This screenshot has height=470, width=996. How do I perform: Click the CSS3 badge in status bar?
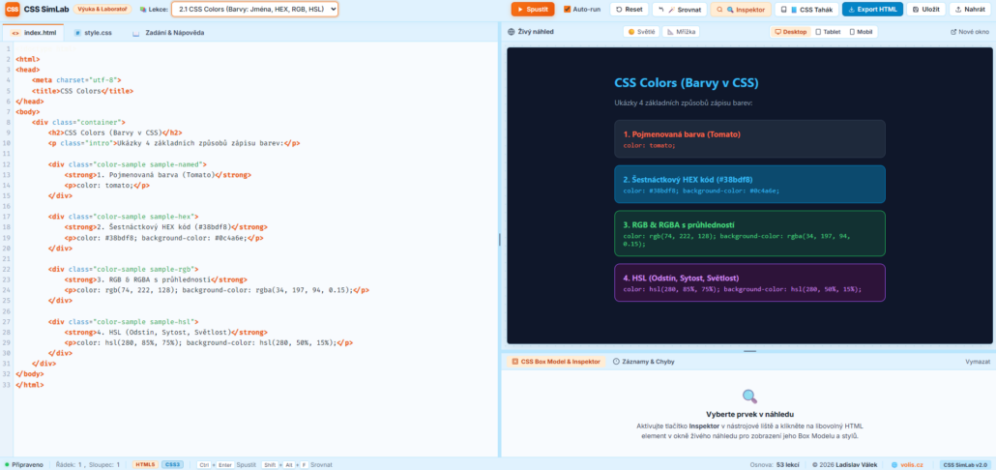173,465
